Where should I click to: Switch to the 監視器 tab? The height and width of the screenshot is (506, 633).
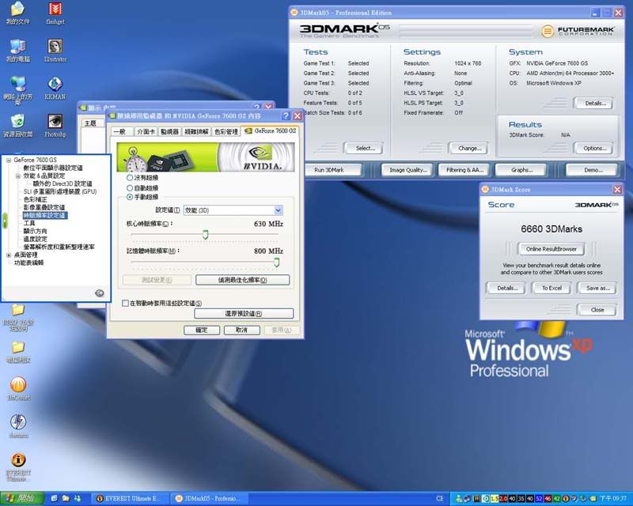[x=169, y=131]
